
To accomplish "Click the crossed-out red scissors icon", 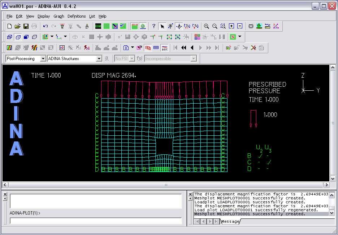I will pyautogui.click(x=253, y=48).
